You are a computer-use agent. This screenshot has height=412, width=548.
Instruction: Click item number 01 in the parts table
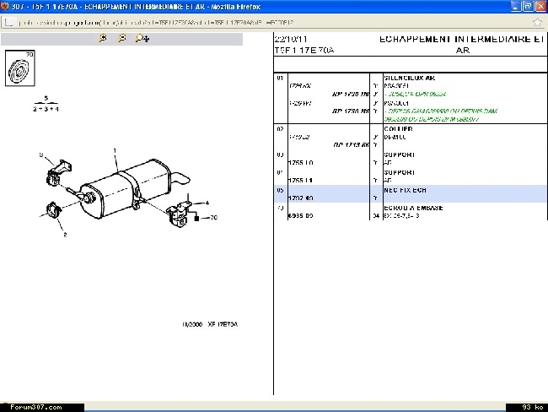[x=280, y=78]
